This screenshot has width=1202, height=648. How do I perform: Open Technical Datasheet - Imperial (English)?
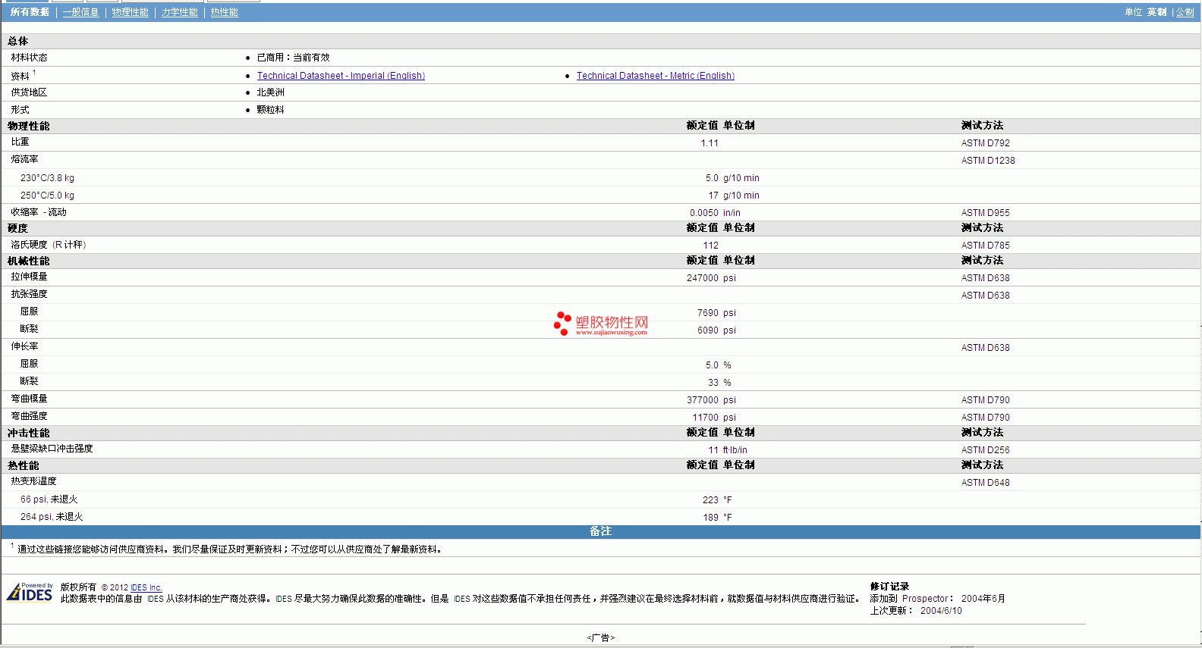[x=341, y=76]
